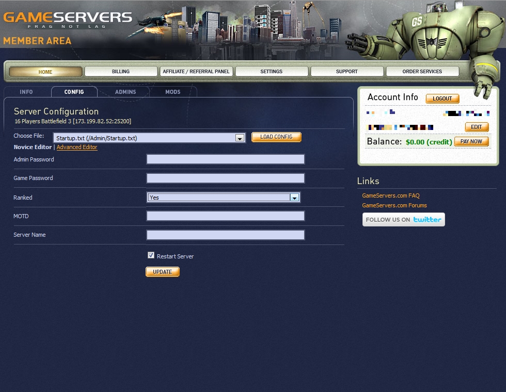Click the Ranked Yes combo box
506x392 pixels.
click(x=223, y=197)
